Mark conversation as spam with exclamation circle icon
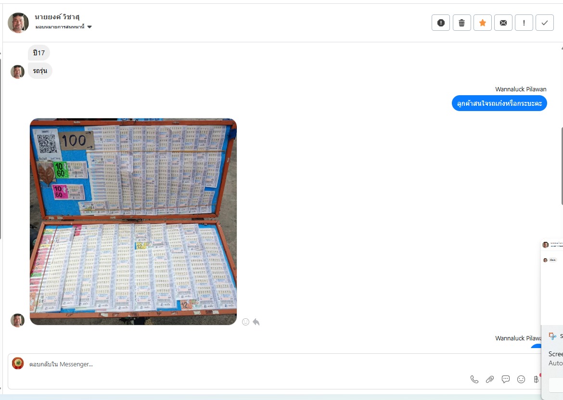This screenshot has height=400, width=563. [x=441, y=23]
